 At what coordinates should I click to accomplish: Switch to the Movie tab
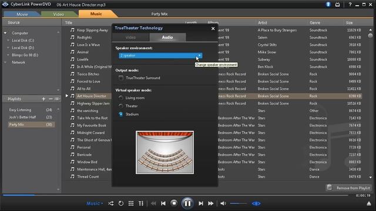(22, 14)
